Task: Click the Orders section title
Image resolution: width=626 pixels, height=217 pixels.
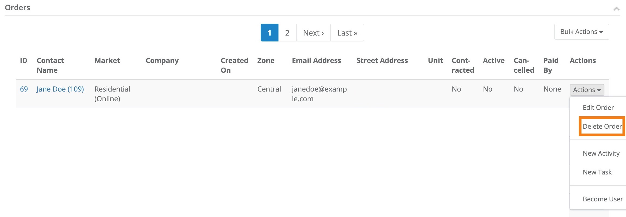Action: pos(17,7)
